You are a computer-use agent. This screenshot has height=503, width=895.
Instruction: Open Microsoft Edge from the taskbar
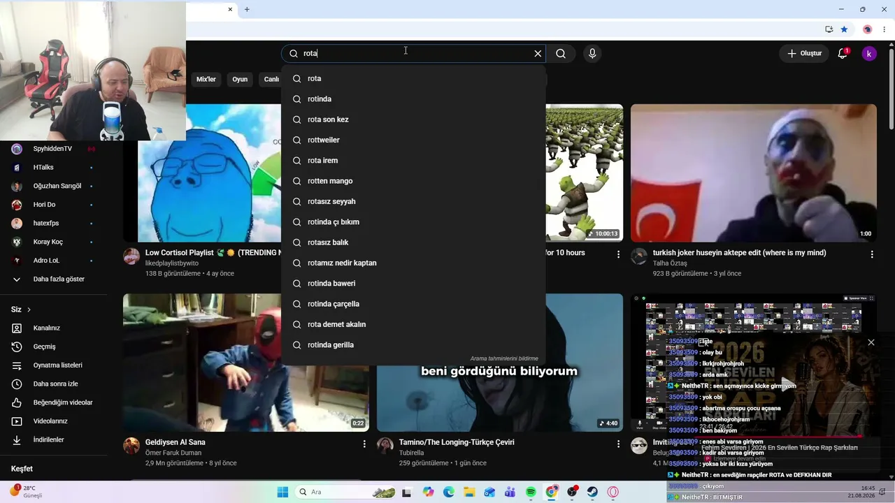tap(449, 492)
